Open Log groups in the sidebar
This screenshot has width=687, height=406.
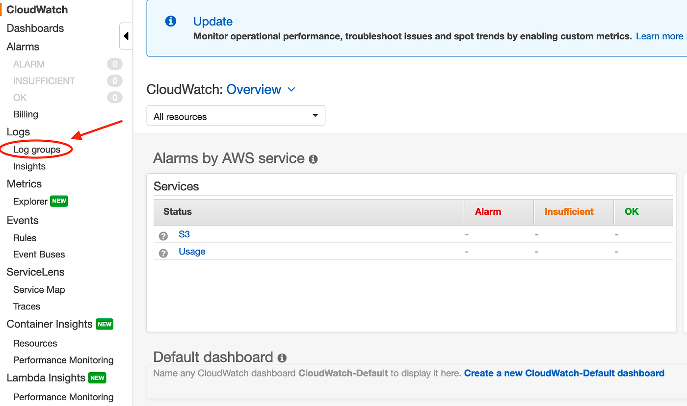(37, 150)
